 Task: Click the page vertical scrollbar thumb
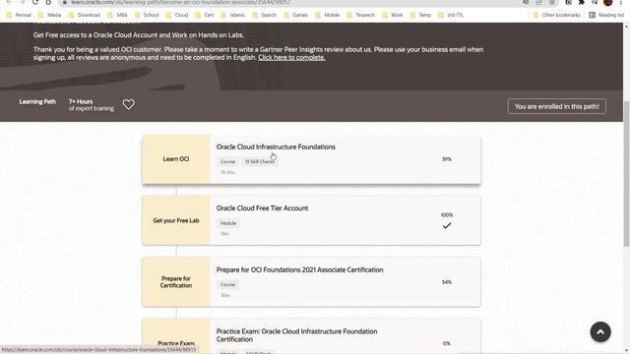pos(626,173)
